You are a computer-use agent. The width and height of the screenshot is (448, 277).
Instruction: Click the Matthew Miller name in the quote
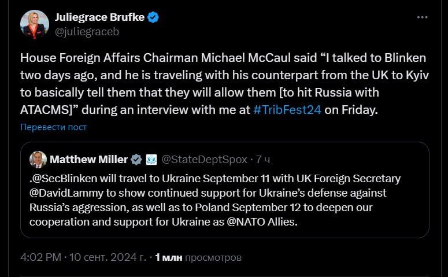click(x=88, y=159)
